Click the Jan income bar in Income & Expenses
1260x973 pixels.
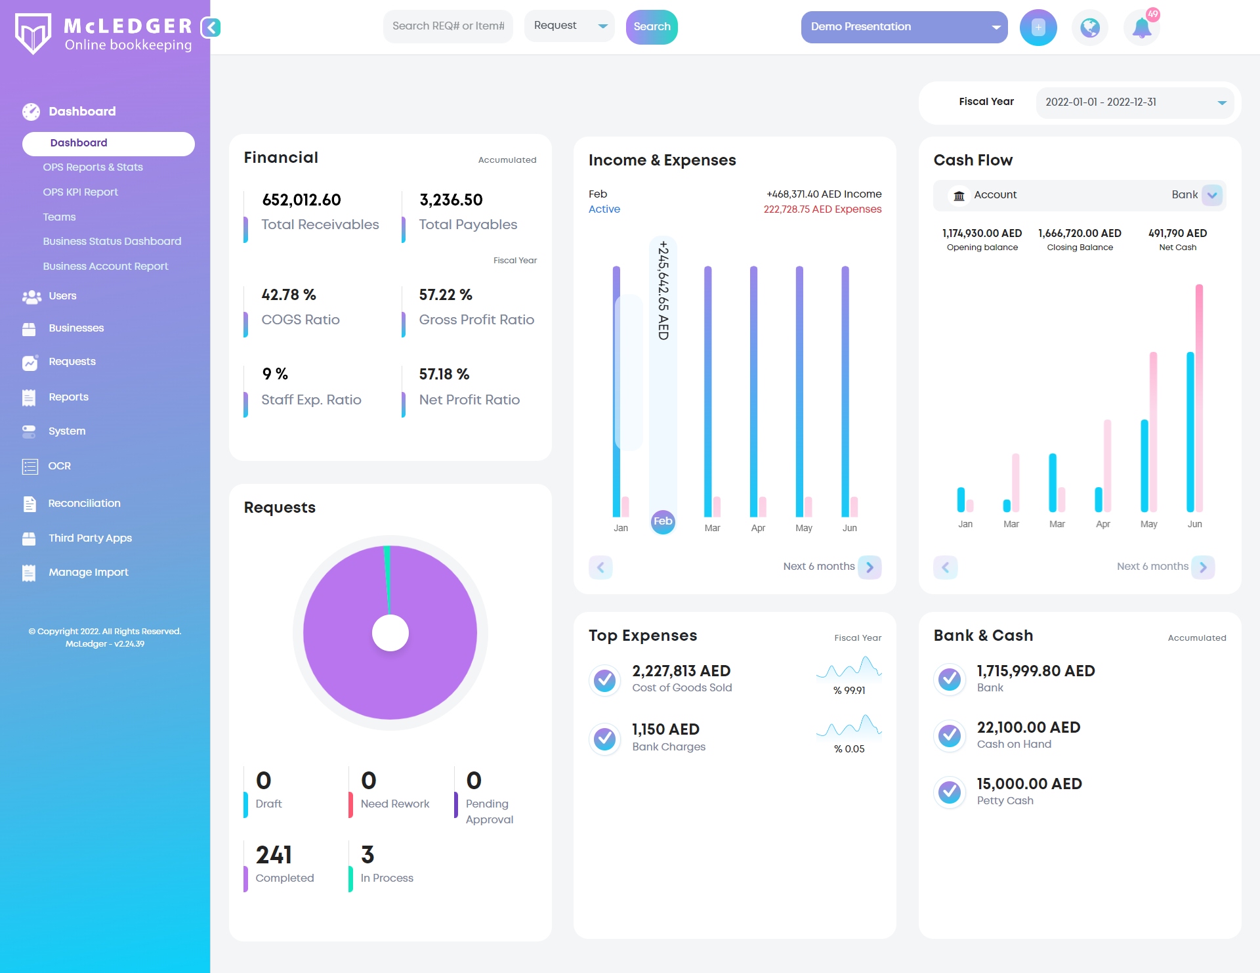click(616, 391)
